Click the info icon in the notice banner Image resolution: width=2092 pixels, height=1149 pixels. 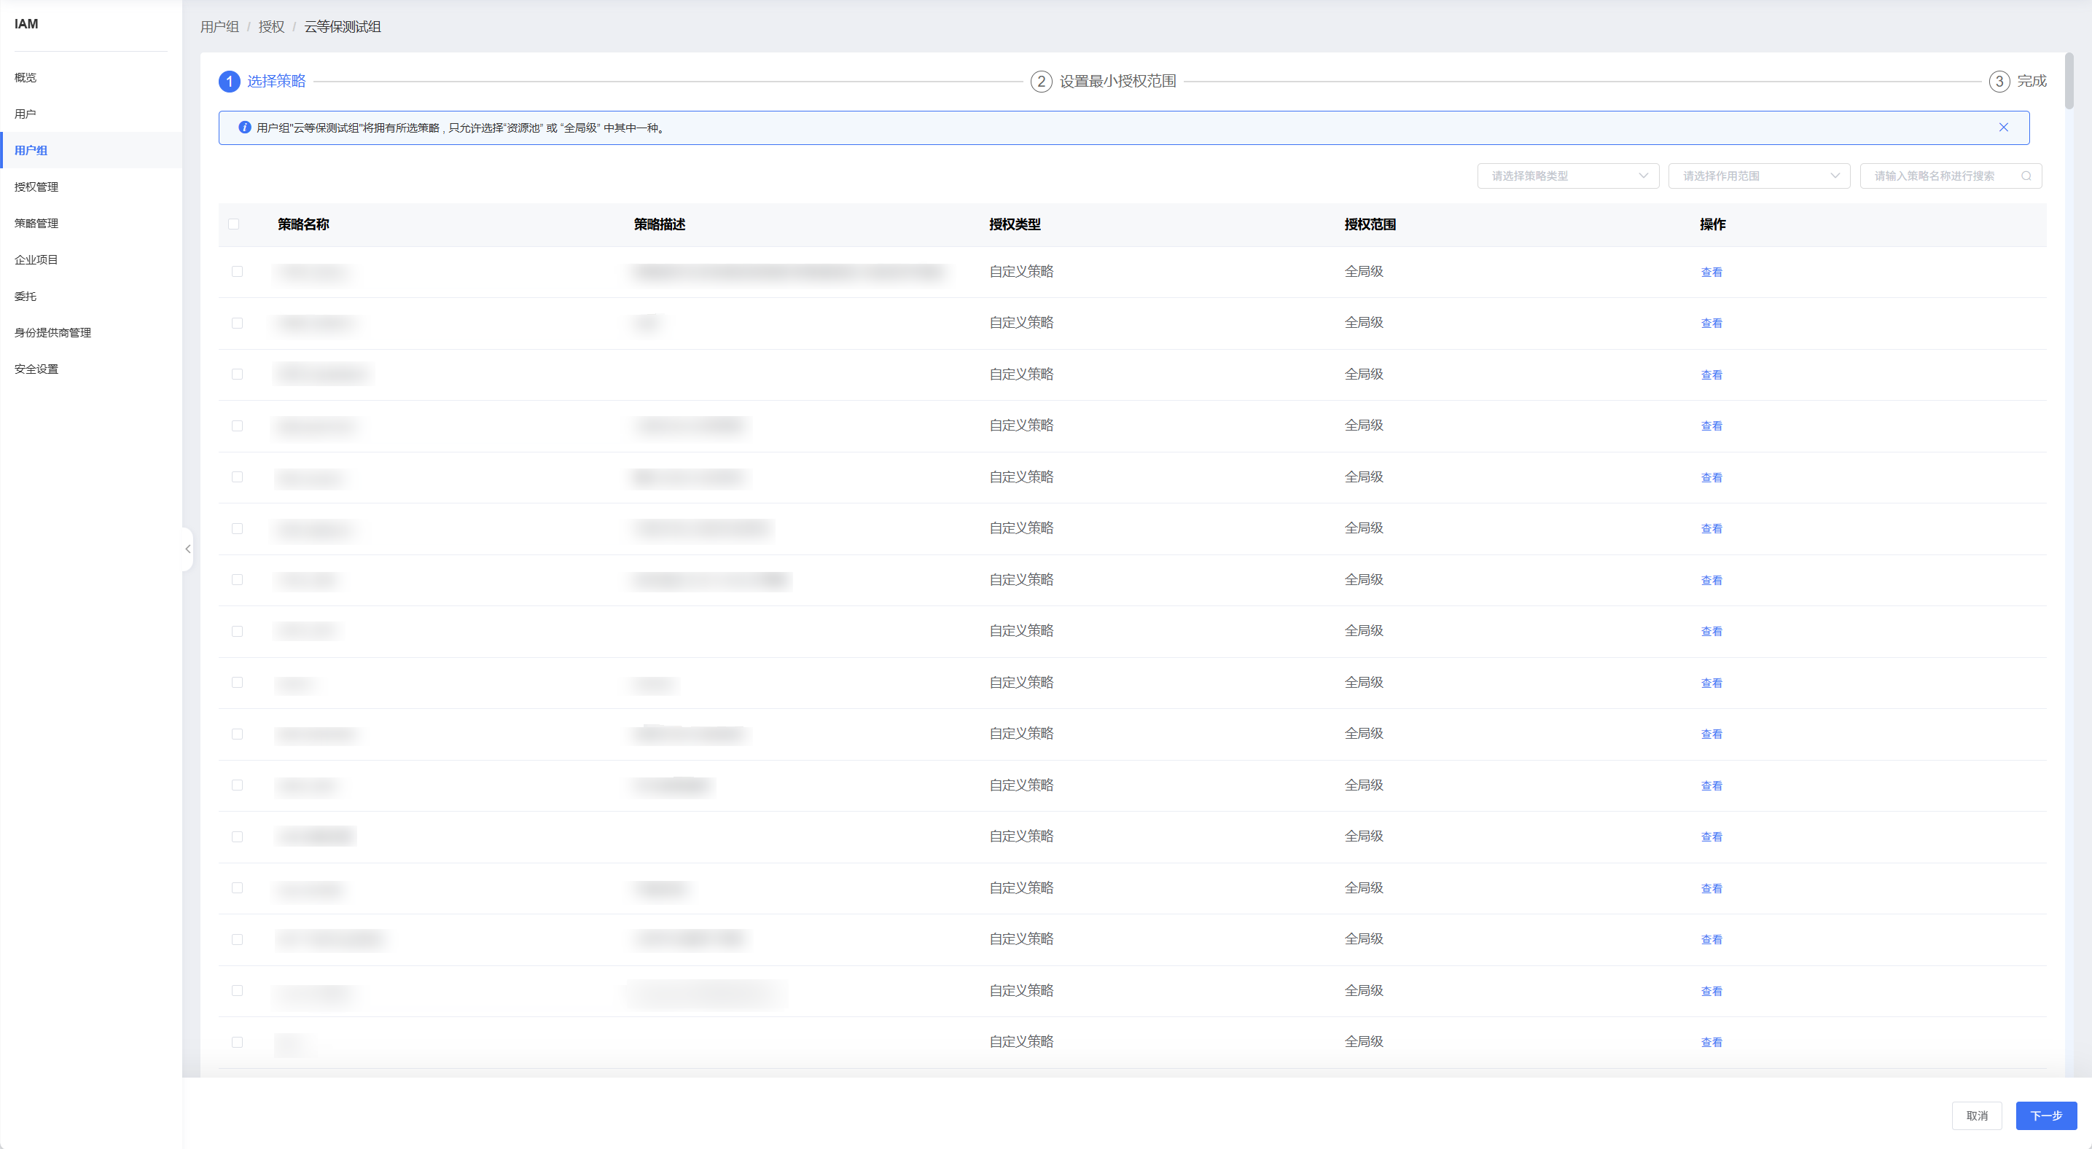coord(244,128)
